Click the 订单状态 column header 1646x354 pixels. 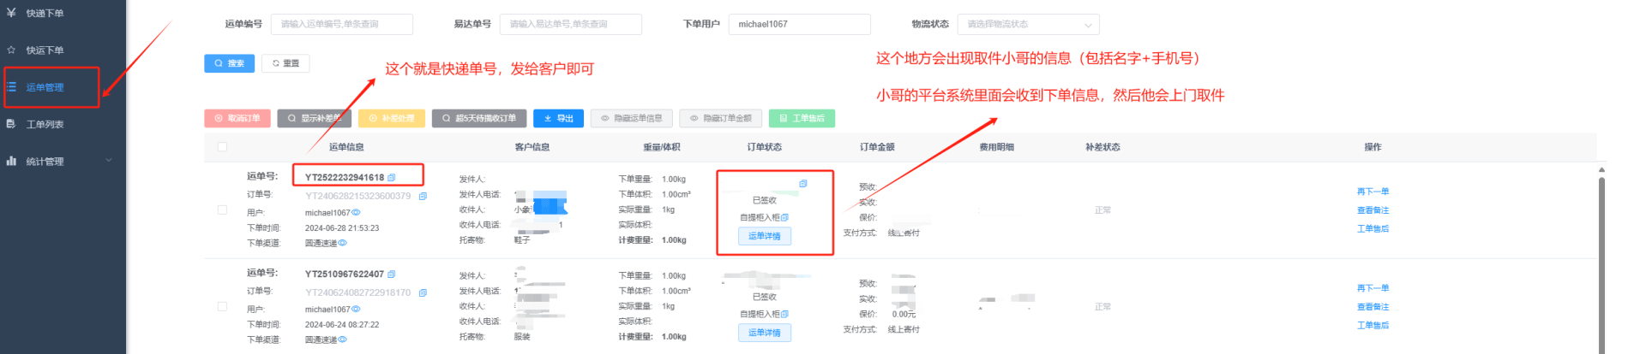(764, 147)
